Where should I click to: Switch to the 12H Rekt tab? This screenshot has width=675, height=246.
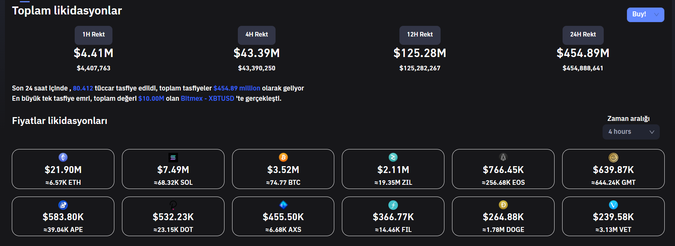click(420, 35)
